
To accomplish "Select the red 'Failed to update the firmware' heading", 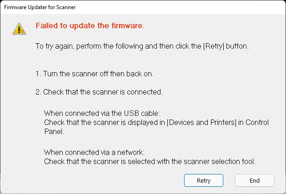I will [x=90, y=25].
